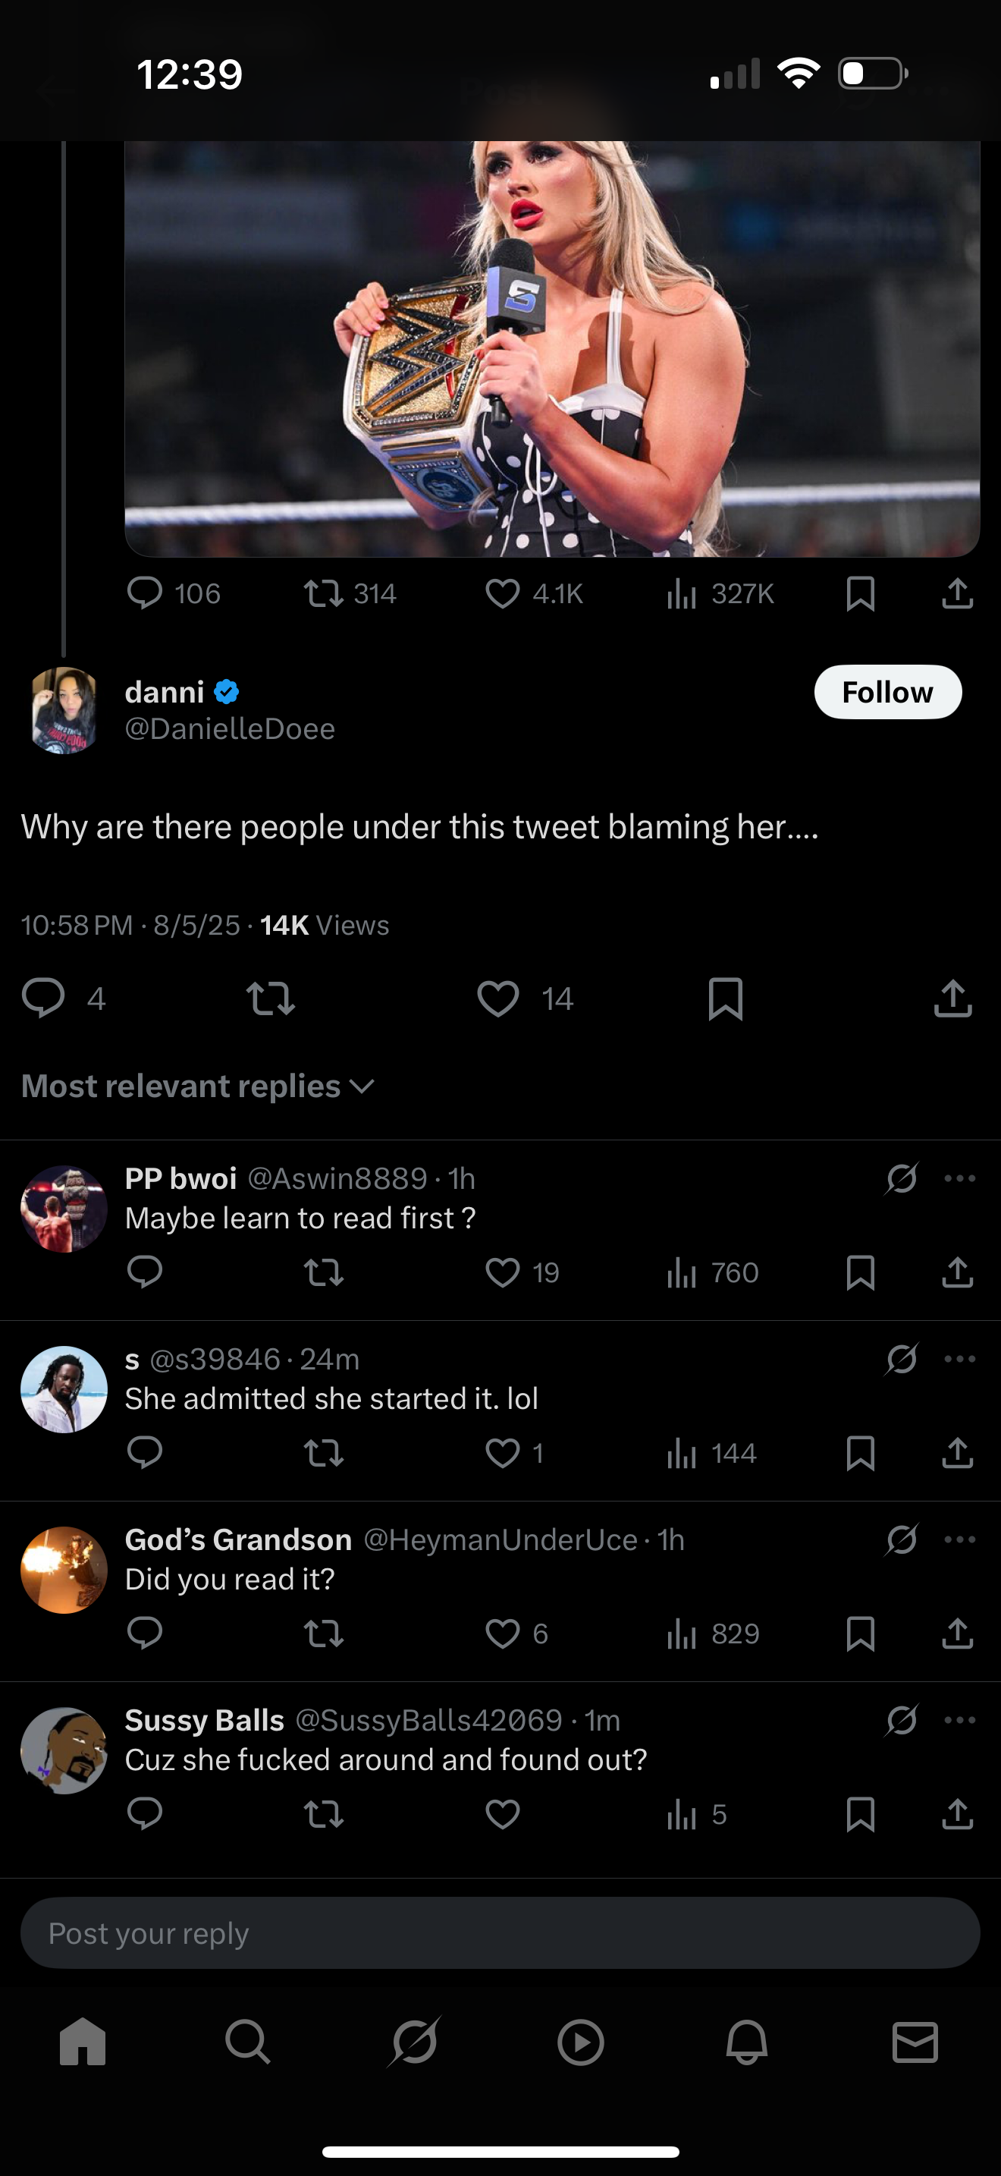Reply to danni's tweet via comment icon
Screen dimensions: 1001x2176
43,998
